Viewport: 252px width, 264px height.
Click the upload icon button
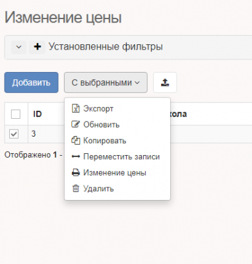165,82
